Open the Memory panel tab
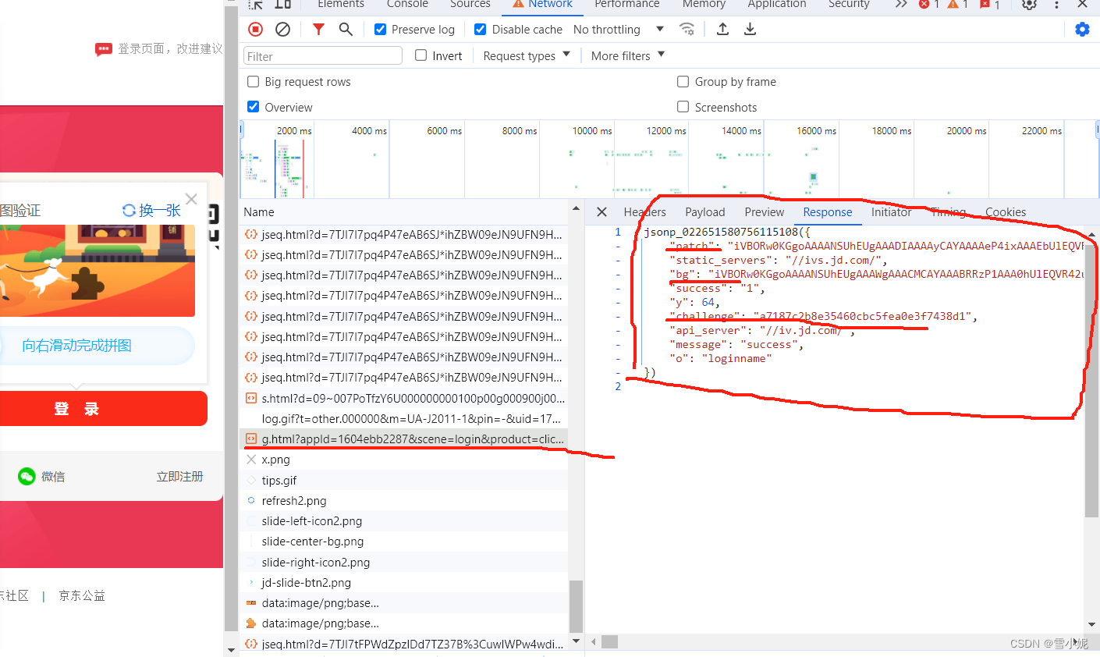The height and width of the screenshot is (657, 1100). (704, 4)
